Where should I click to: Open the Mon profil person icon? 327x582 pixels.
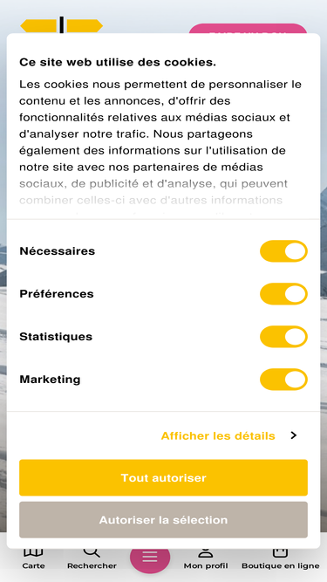point(206,553)
